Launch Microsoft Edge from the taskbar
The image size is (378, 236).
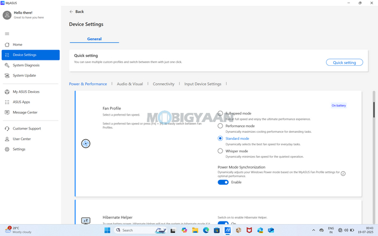click(x=206, y=230)
